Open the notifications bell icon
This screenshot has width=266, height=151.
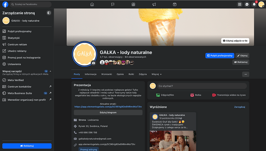(254, 4)
